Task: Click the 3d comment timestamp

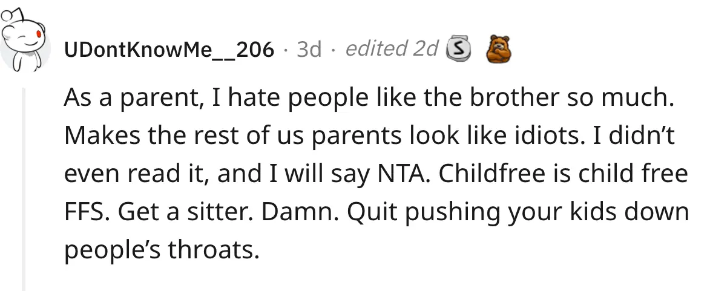Action: [309, 49]
